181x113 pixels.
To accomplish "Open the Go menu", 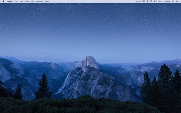I will pos(33,2).
